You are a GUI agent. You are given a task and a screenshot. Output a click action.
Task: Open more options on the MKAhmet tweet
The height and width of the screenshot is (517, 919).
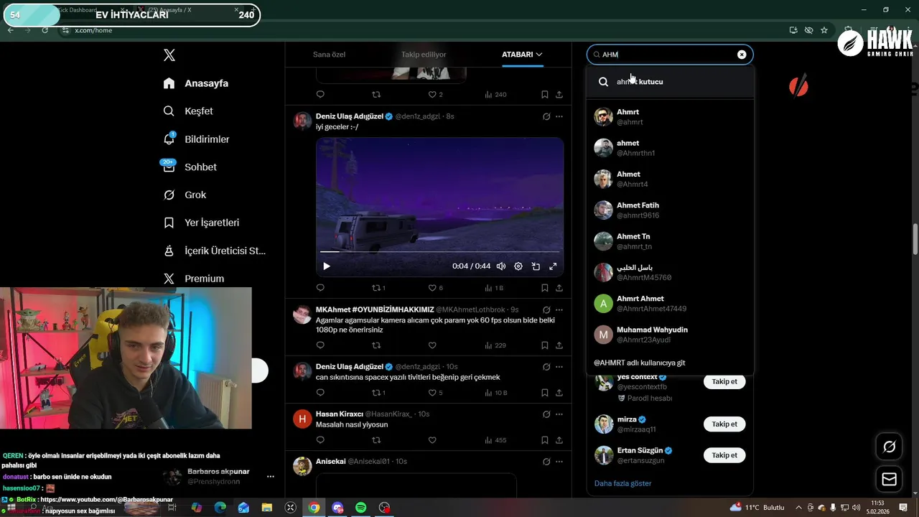coord(559,309)
